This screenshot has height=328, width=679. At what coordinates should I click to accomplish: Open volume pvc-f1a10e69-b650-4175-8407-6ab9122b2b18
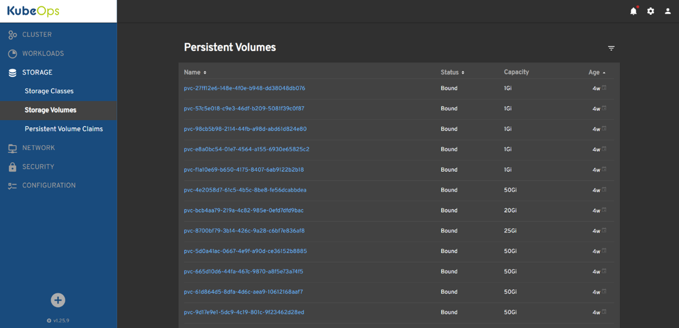point(244,170)
